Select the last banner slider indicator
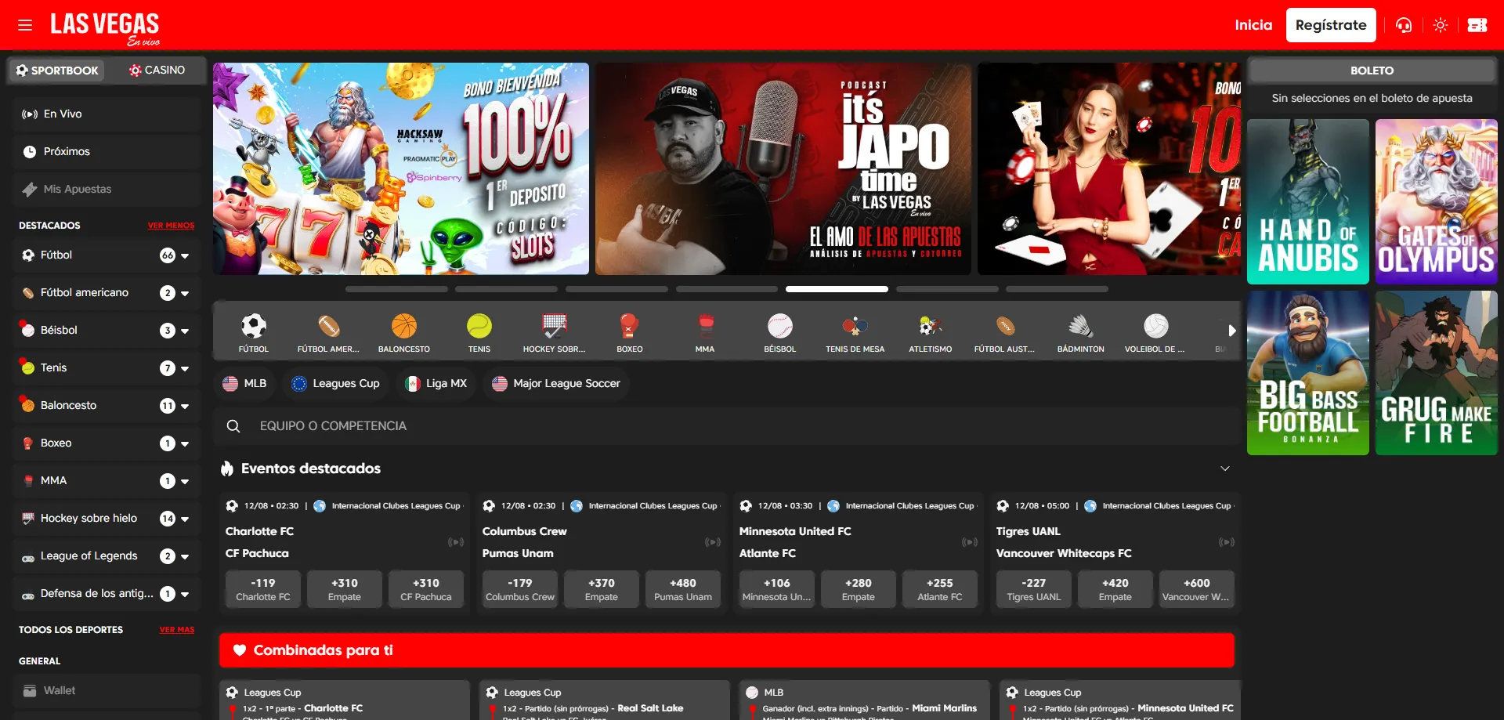 [x=1057, y=289]
